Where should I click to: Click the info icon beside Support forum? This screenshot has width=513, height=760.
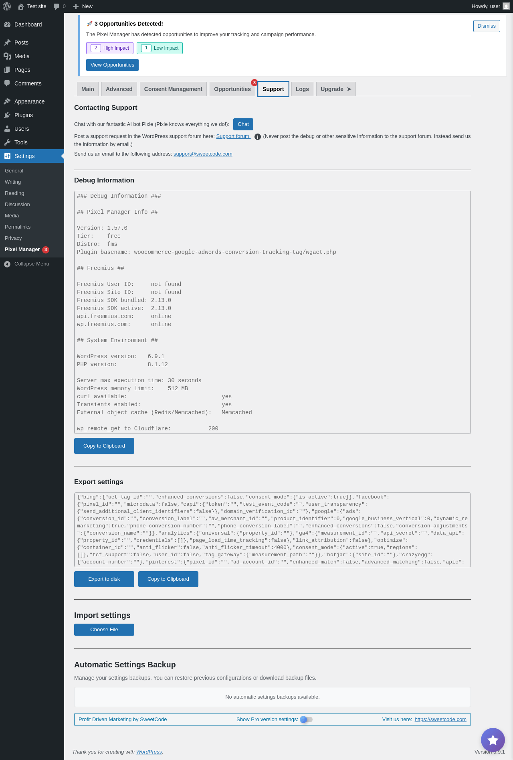[258, 137]
